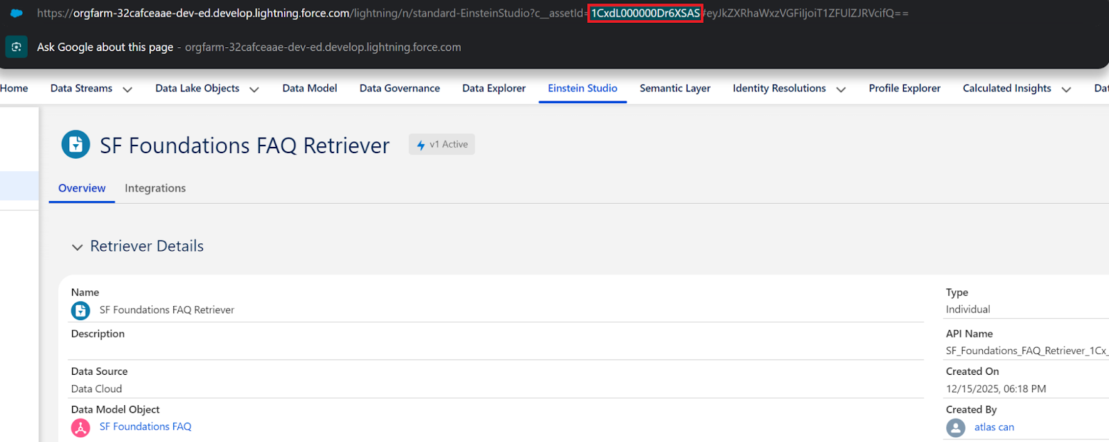This screenshot has height=442, width=1109.
Task: Click the lightning bolt icon in v1 Active badge
Action: tap(421, 145)
